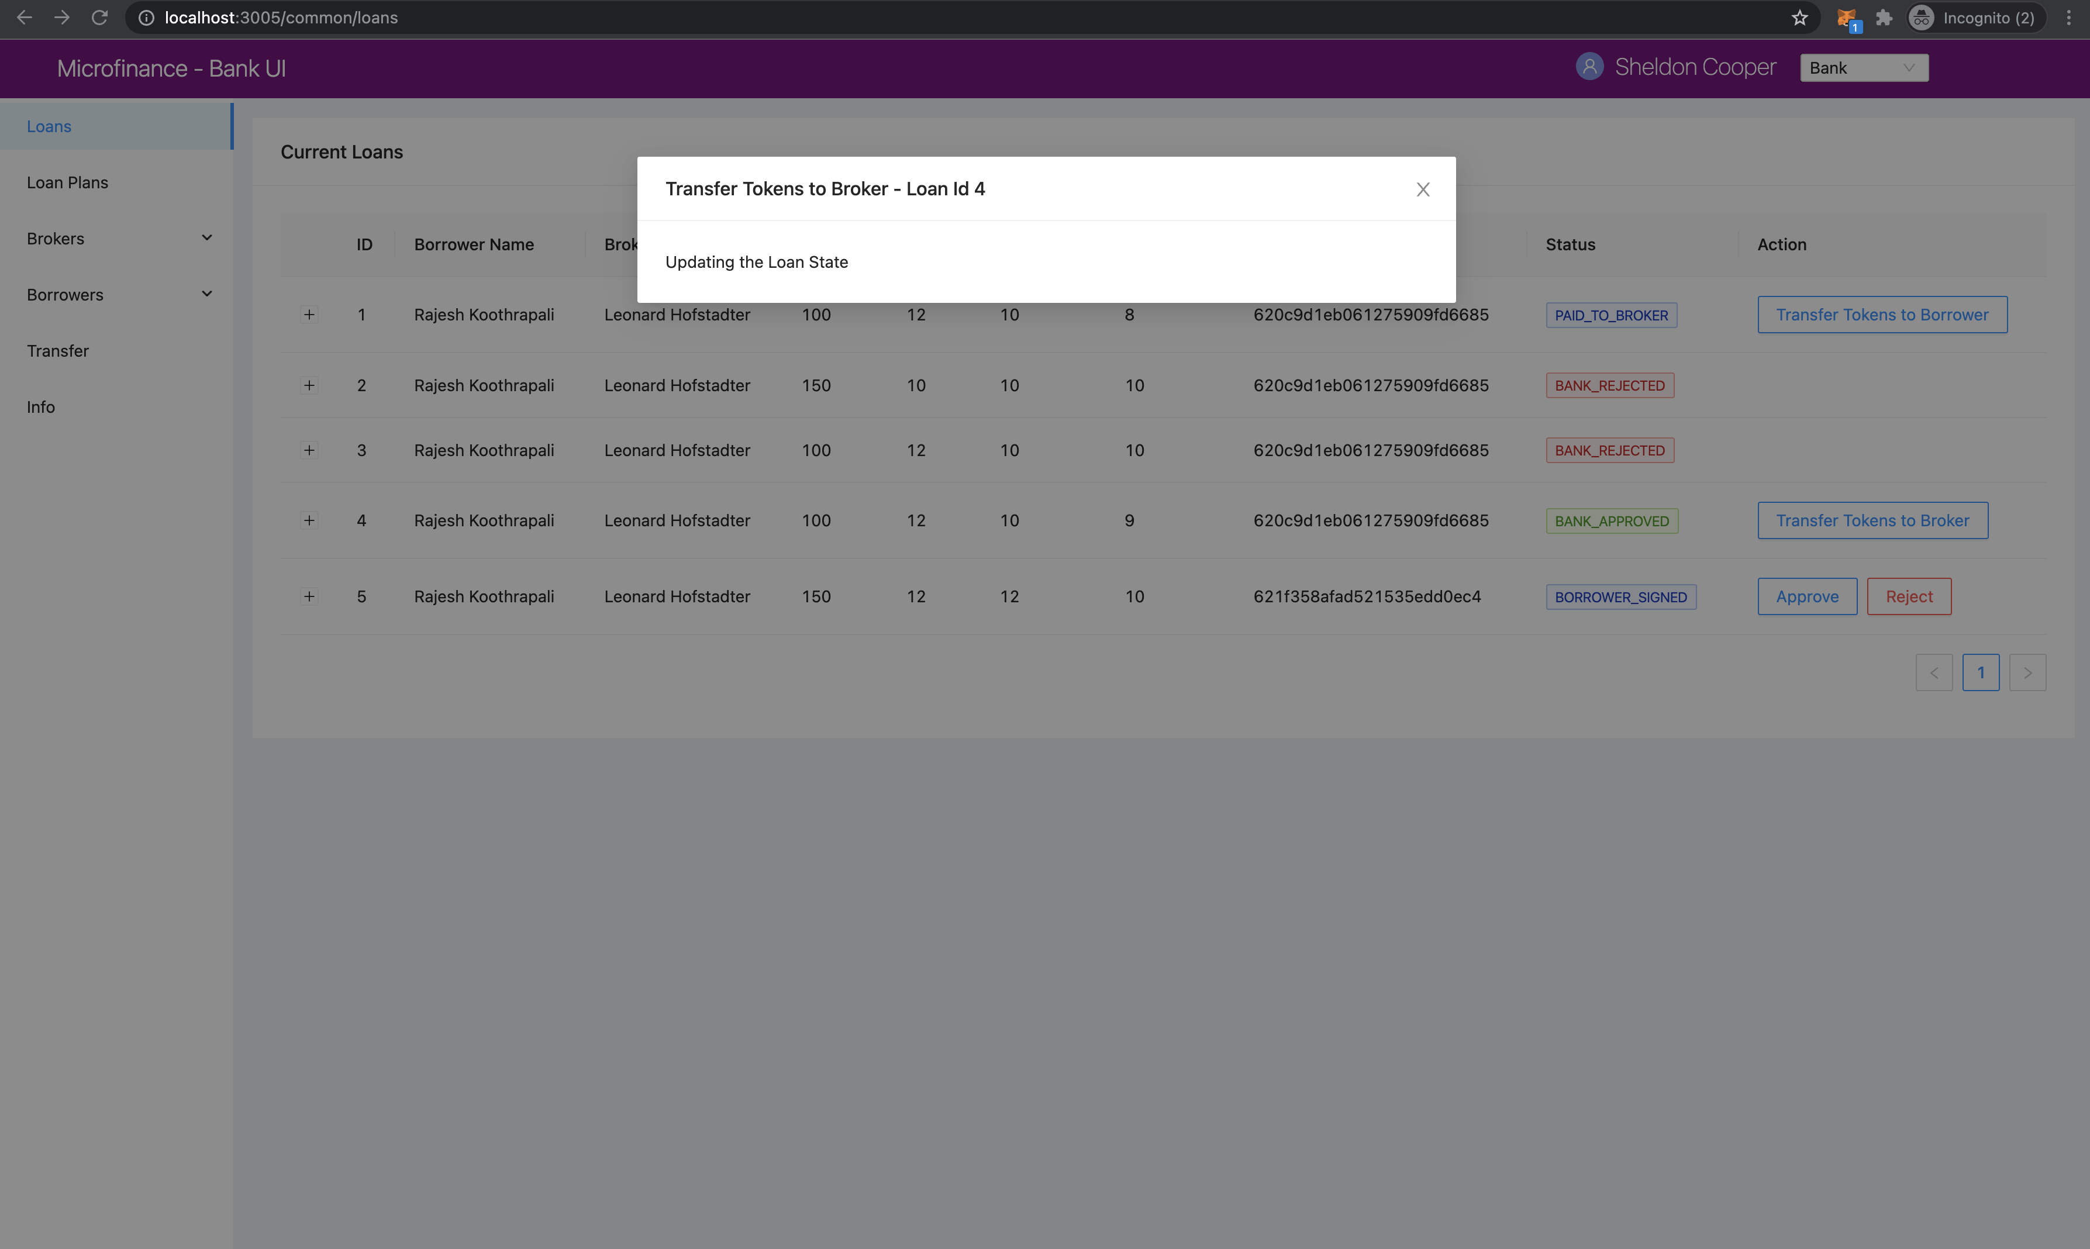Open Loan Plans in the sidebar

pos(116,182)
